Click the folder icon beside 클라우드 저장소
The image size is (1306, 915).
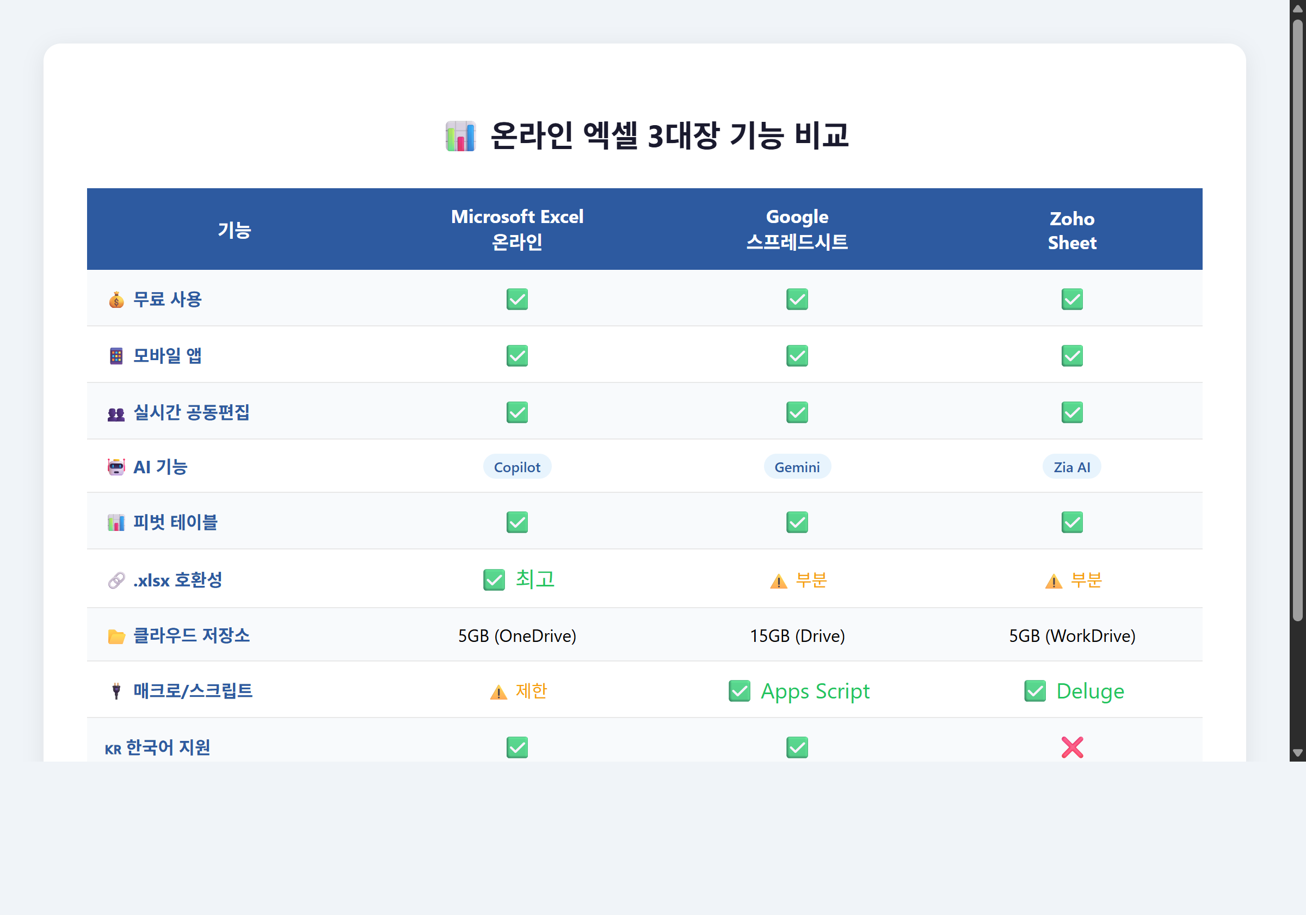coord(116,635)
